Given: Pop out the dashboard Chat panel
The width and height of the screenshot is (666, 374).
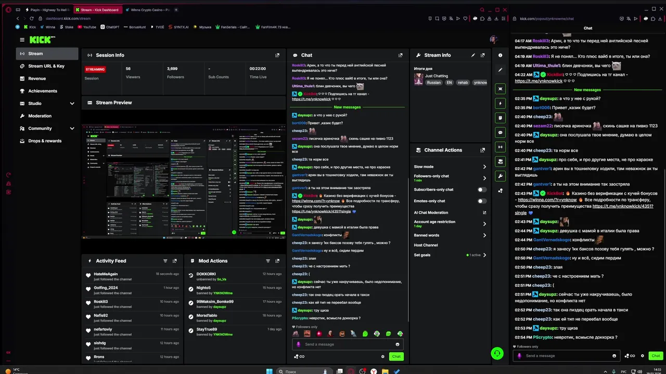Looking at the screenshot, I should [400, 55].
